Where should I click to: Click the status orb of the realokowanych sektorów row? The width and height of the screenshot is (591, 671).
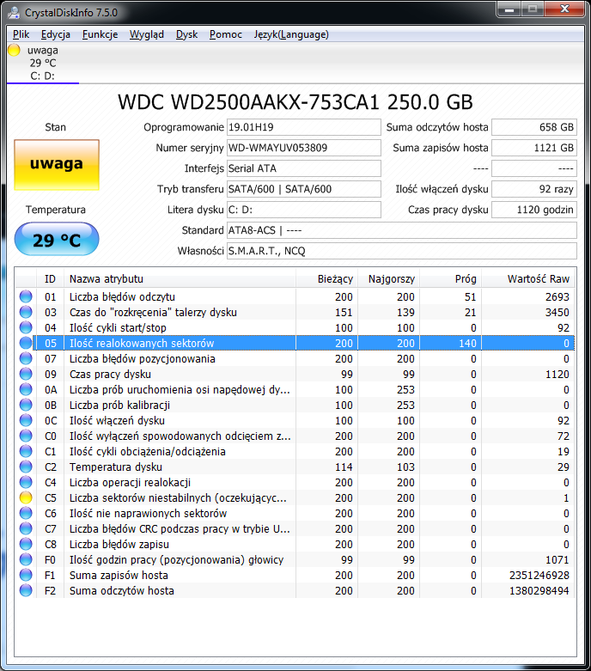coord(26,343)
